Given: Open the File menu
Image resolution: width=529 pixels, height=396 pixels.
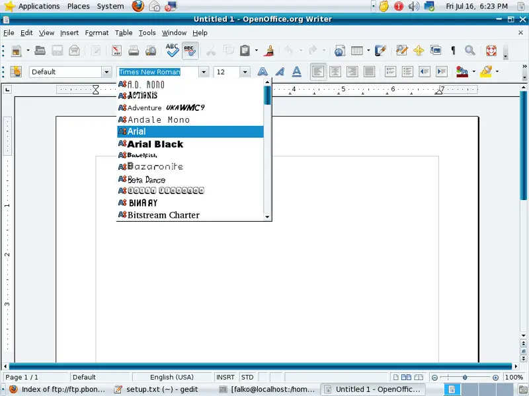Looking at the screenshot, I should click(x=9, y=32).
